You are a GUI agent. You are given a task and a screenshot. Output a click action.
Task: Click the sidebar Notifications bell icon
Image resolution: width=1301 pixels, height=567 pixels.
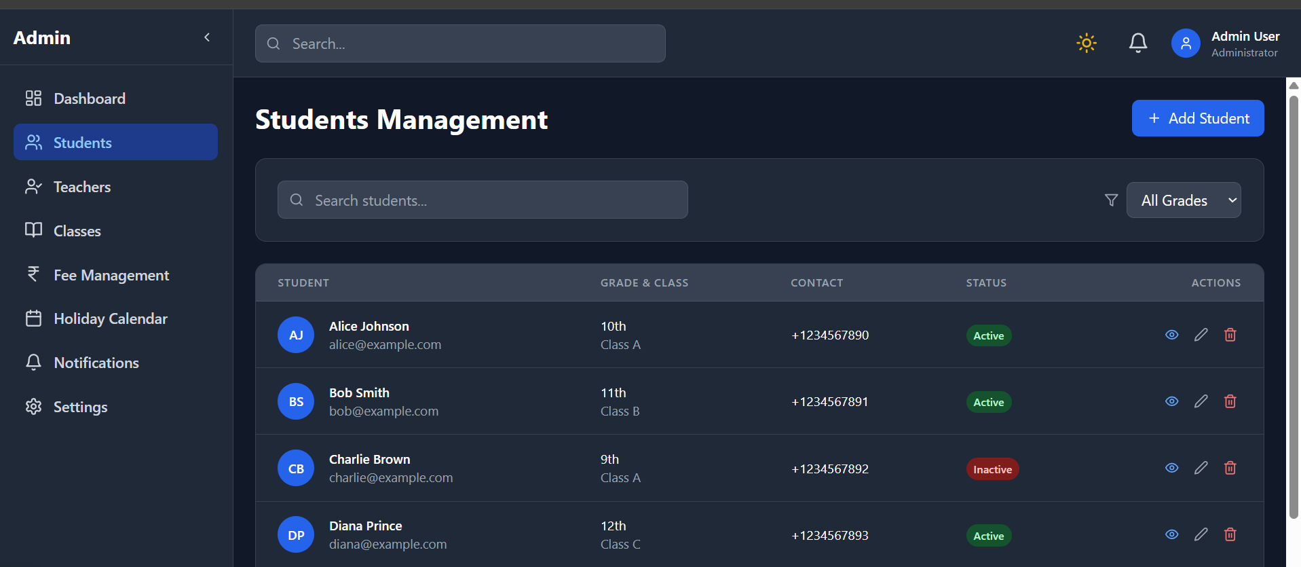pyautogui.click(x=33, y=362)
